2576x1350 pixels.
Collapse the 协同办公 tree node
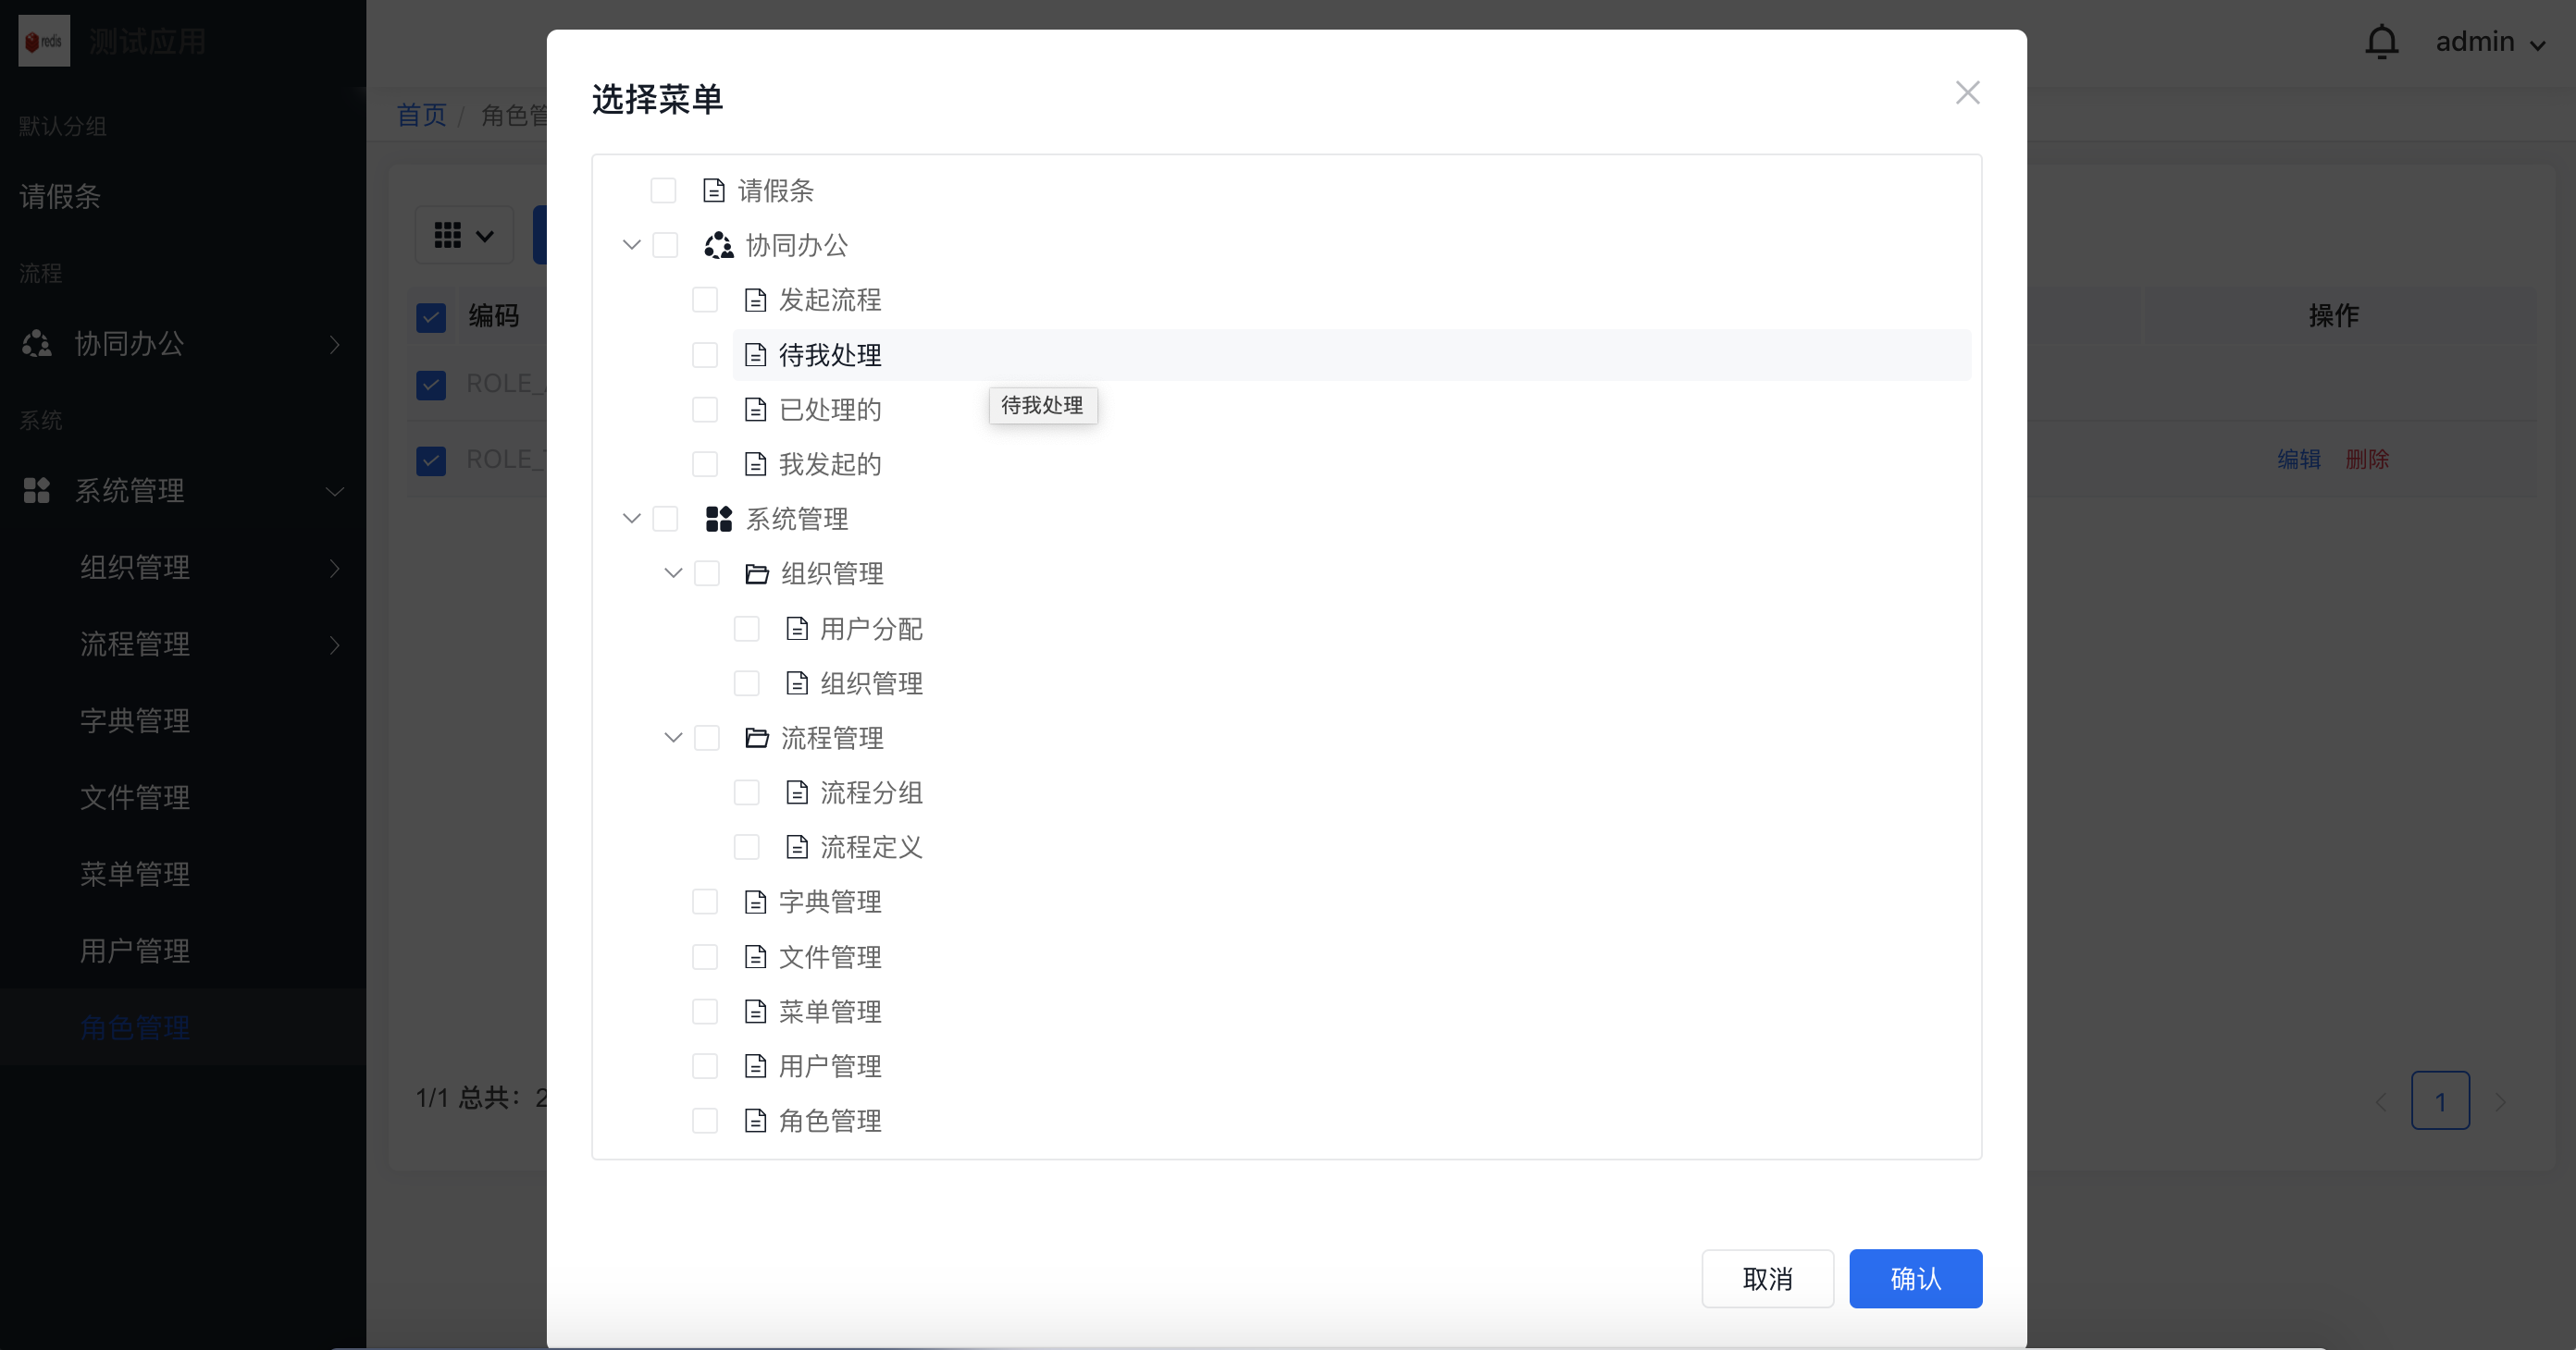point(630,245)
